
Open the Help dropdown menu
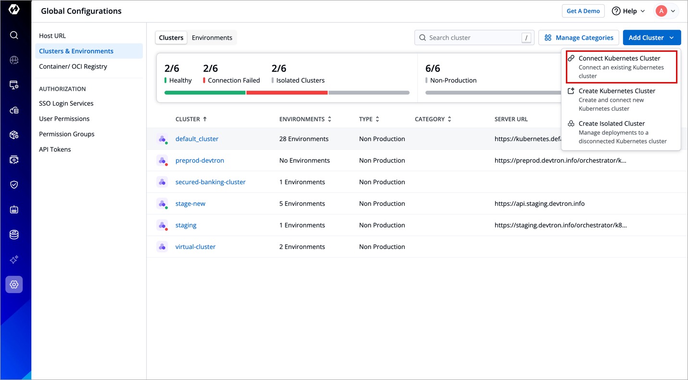[628, 11]
